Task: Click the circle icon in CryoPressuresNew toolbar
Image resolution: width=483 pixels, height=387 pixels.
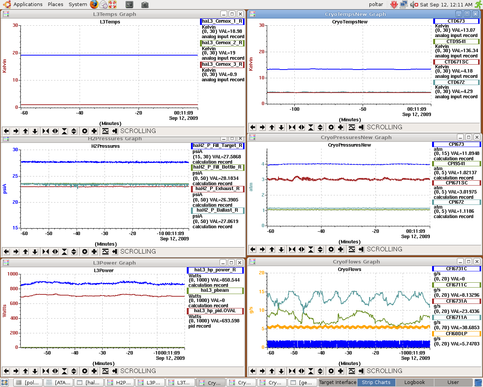Action: [331, 249]
